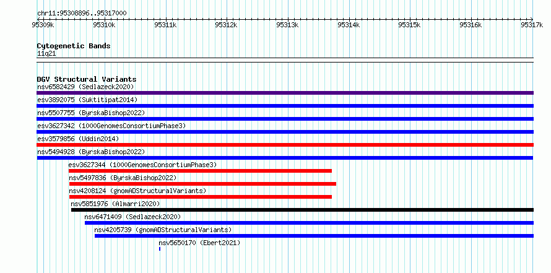The height and width of the screenshot is (273, 551).
Task: Select the blue nsv5507755 variant bar
Action: pyautogui.click(x=285, y=119)
